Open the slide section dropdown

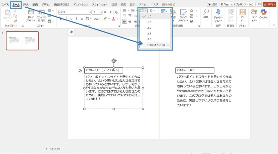pyautogui.click(x=51, y=21)
